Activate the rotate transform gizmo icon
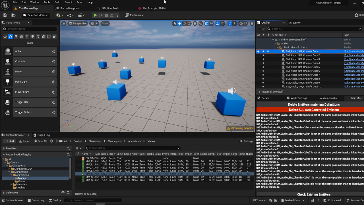 [x=185, y=24]
